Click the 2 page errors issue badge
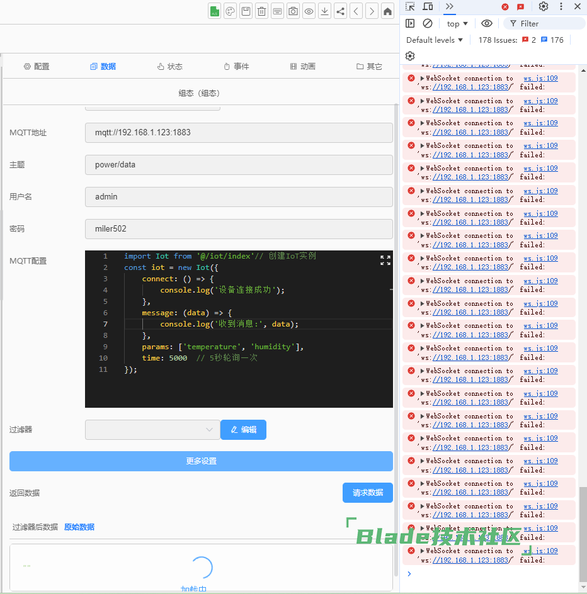Screen dimensions: 587x594 click(529, 40)
